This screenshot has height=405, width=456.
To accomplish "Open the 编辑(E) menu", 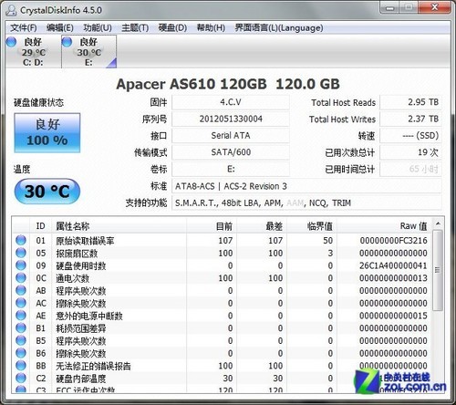I will (x=60, y=28).
